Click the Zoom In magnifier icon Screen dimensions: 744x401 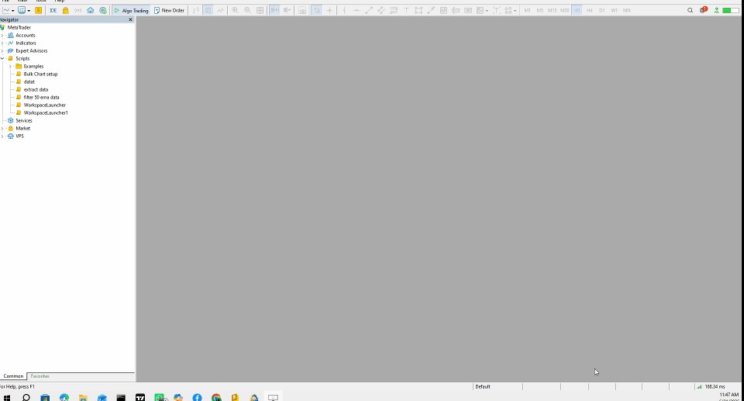pos(235,10)
